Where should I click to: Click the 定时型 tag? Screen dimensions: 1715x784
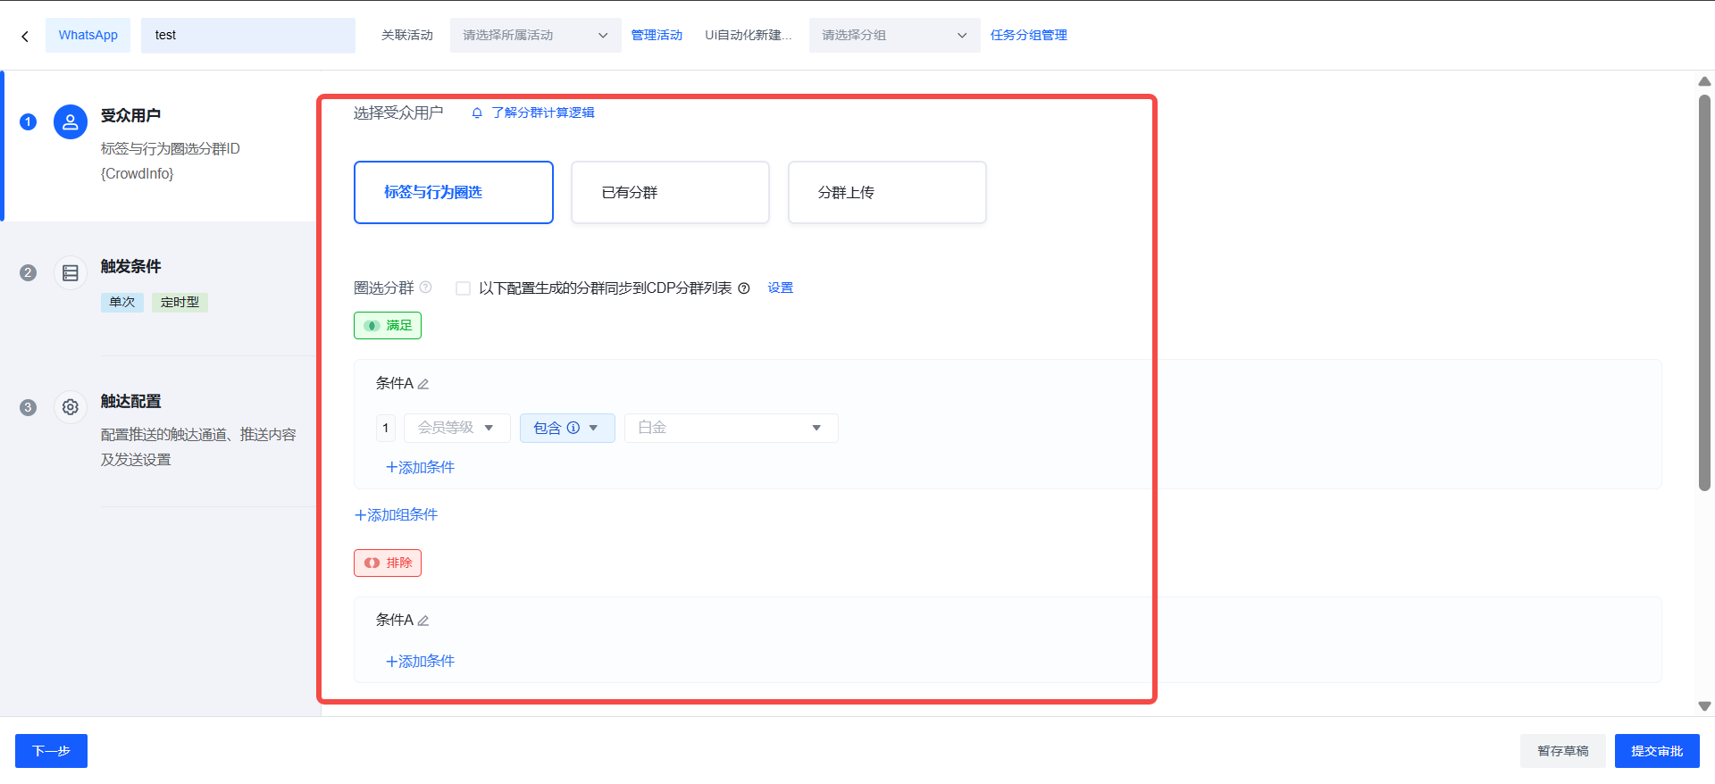pos(180,303)
